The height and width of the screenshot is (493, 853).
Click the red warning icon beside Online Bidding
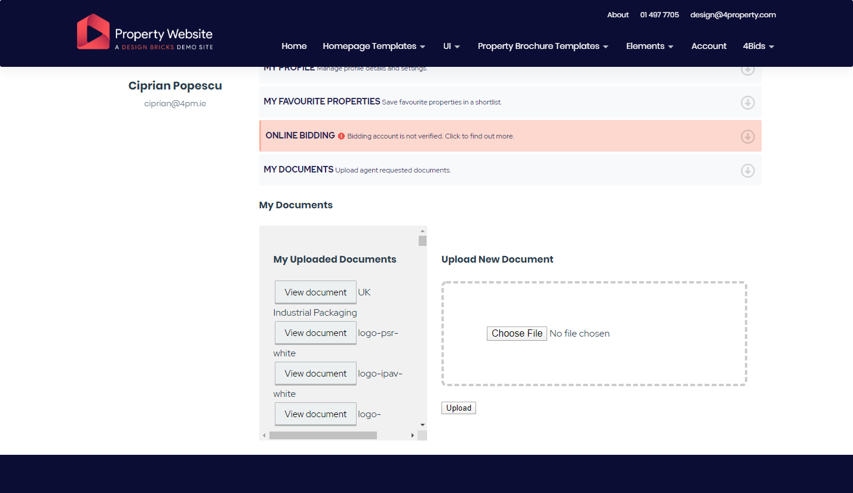click(x=341, y=136)
